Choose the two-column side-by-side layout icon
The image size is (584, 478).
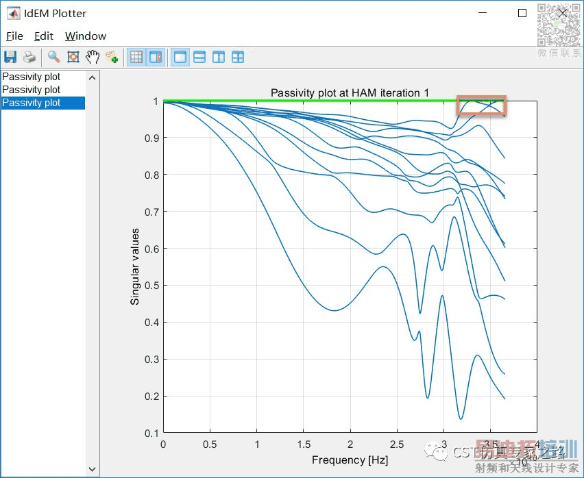pos(219,58)
